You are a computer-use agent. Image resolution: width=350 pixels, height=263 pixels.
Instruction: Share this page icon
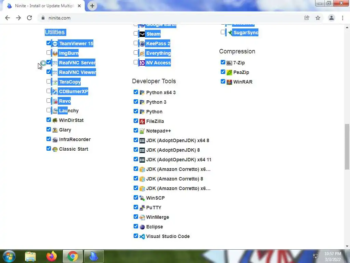[x=307, y=18]
